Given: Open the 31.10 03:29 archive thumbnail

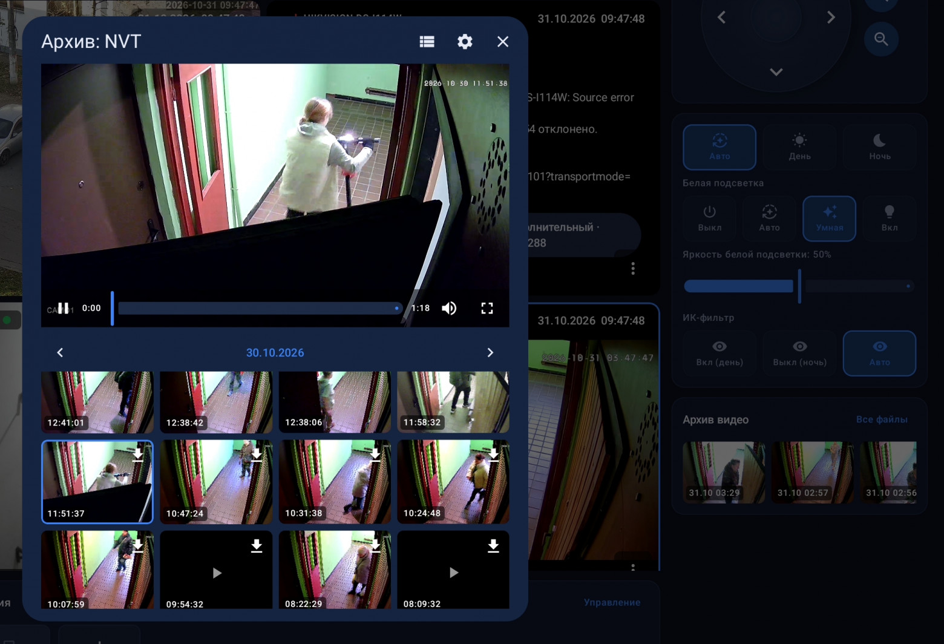Looking at the screenshot, I should (x=724, y=472).
